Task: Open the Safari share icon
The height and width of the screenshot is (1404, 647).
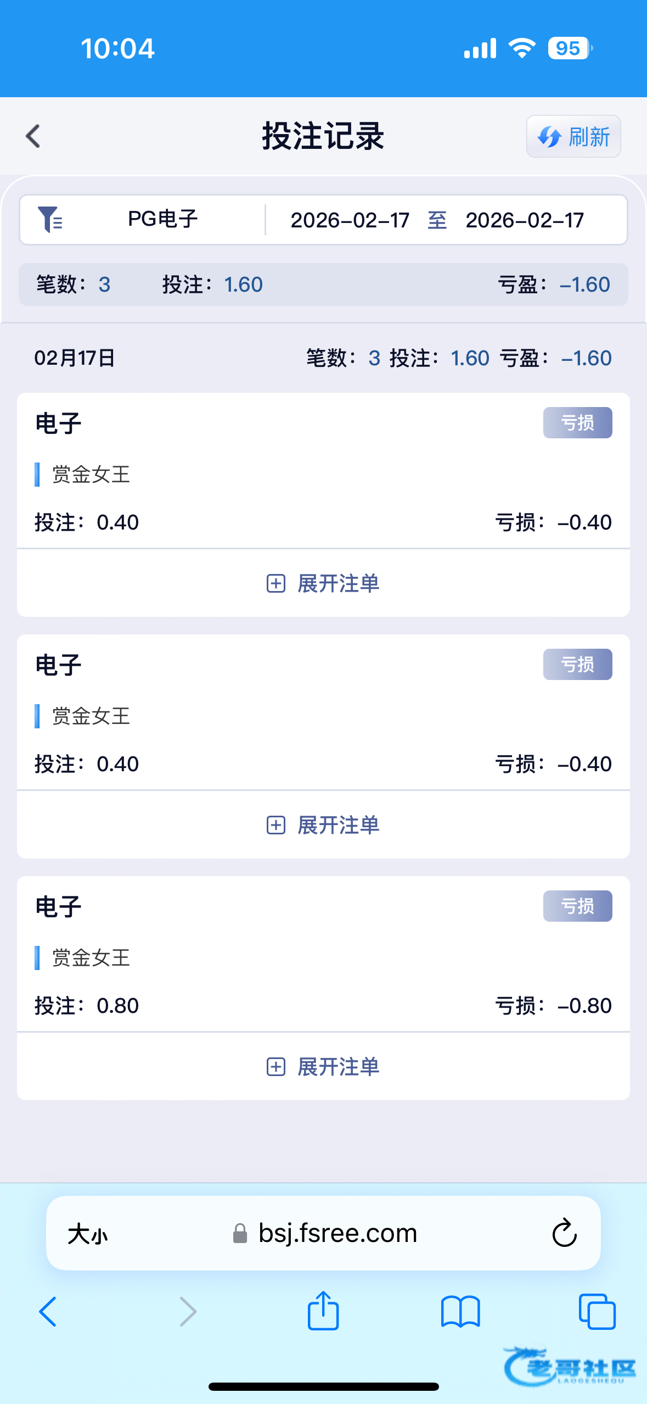Action: coord(323,1311)
